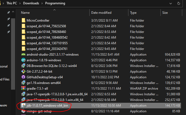186x115 pixels.
Task: Click the Android Studio installer icon
Action: (x=23, y=54)
